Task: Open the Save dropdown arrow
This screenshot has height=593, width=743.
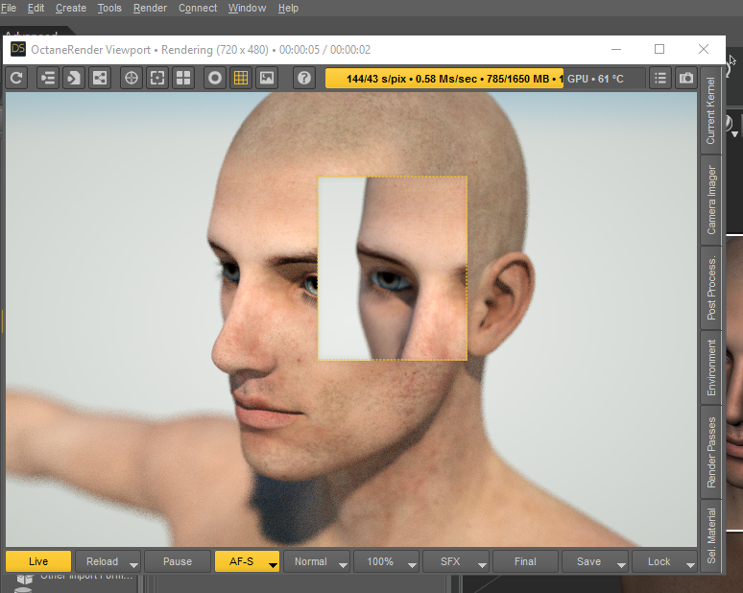Action: 621,562
